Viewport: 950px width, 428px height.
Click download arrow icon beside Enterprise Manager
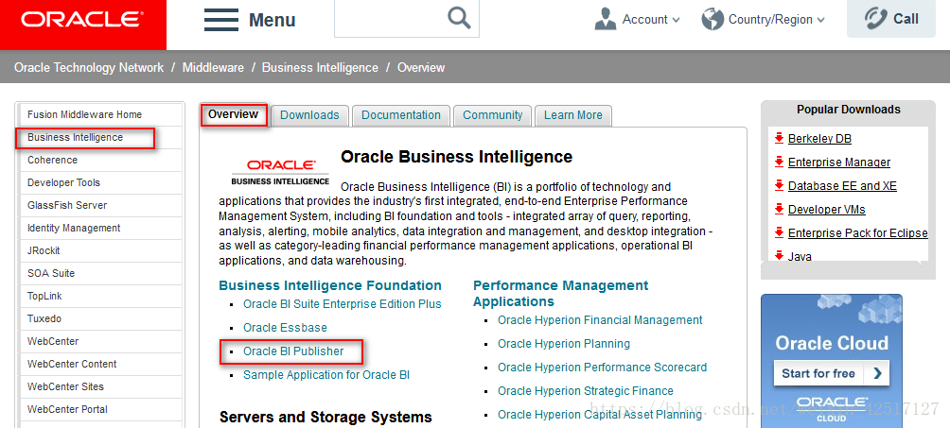coord(779,162)
